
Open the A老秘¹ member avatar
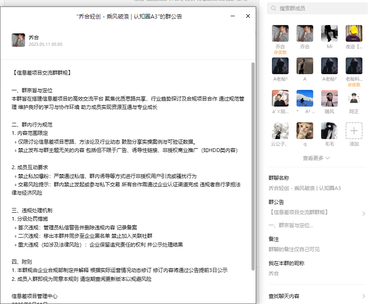pyautogui.click(x=280, y=66)
